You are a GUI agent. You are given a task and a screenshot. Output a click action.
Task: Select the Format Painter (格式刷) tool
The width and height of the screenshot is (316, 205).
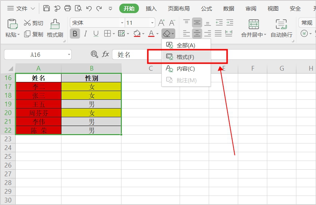point(55,28)
